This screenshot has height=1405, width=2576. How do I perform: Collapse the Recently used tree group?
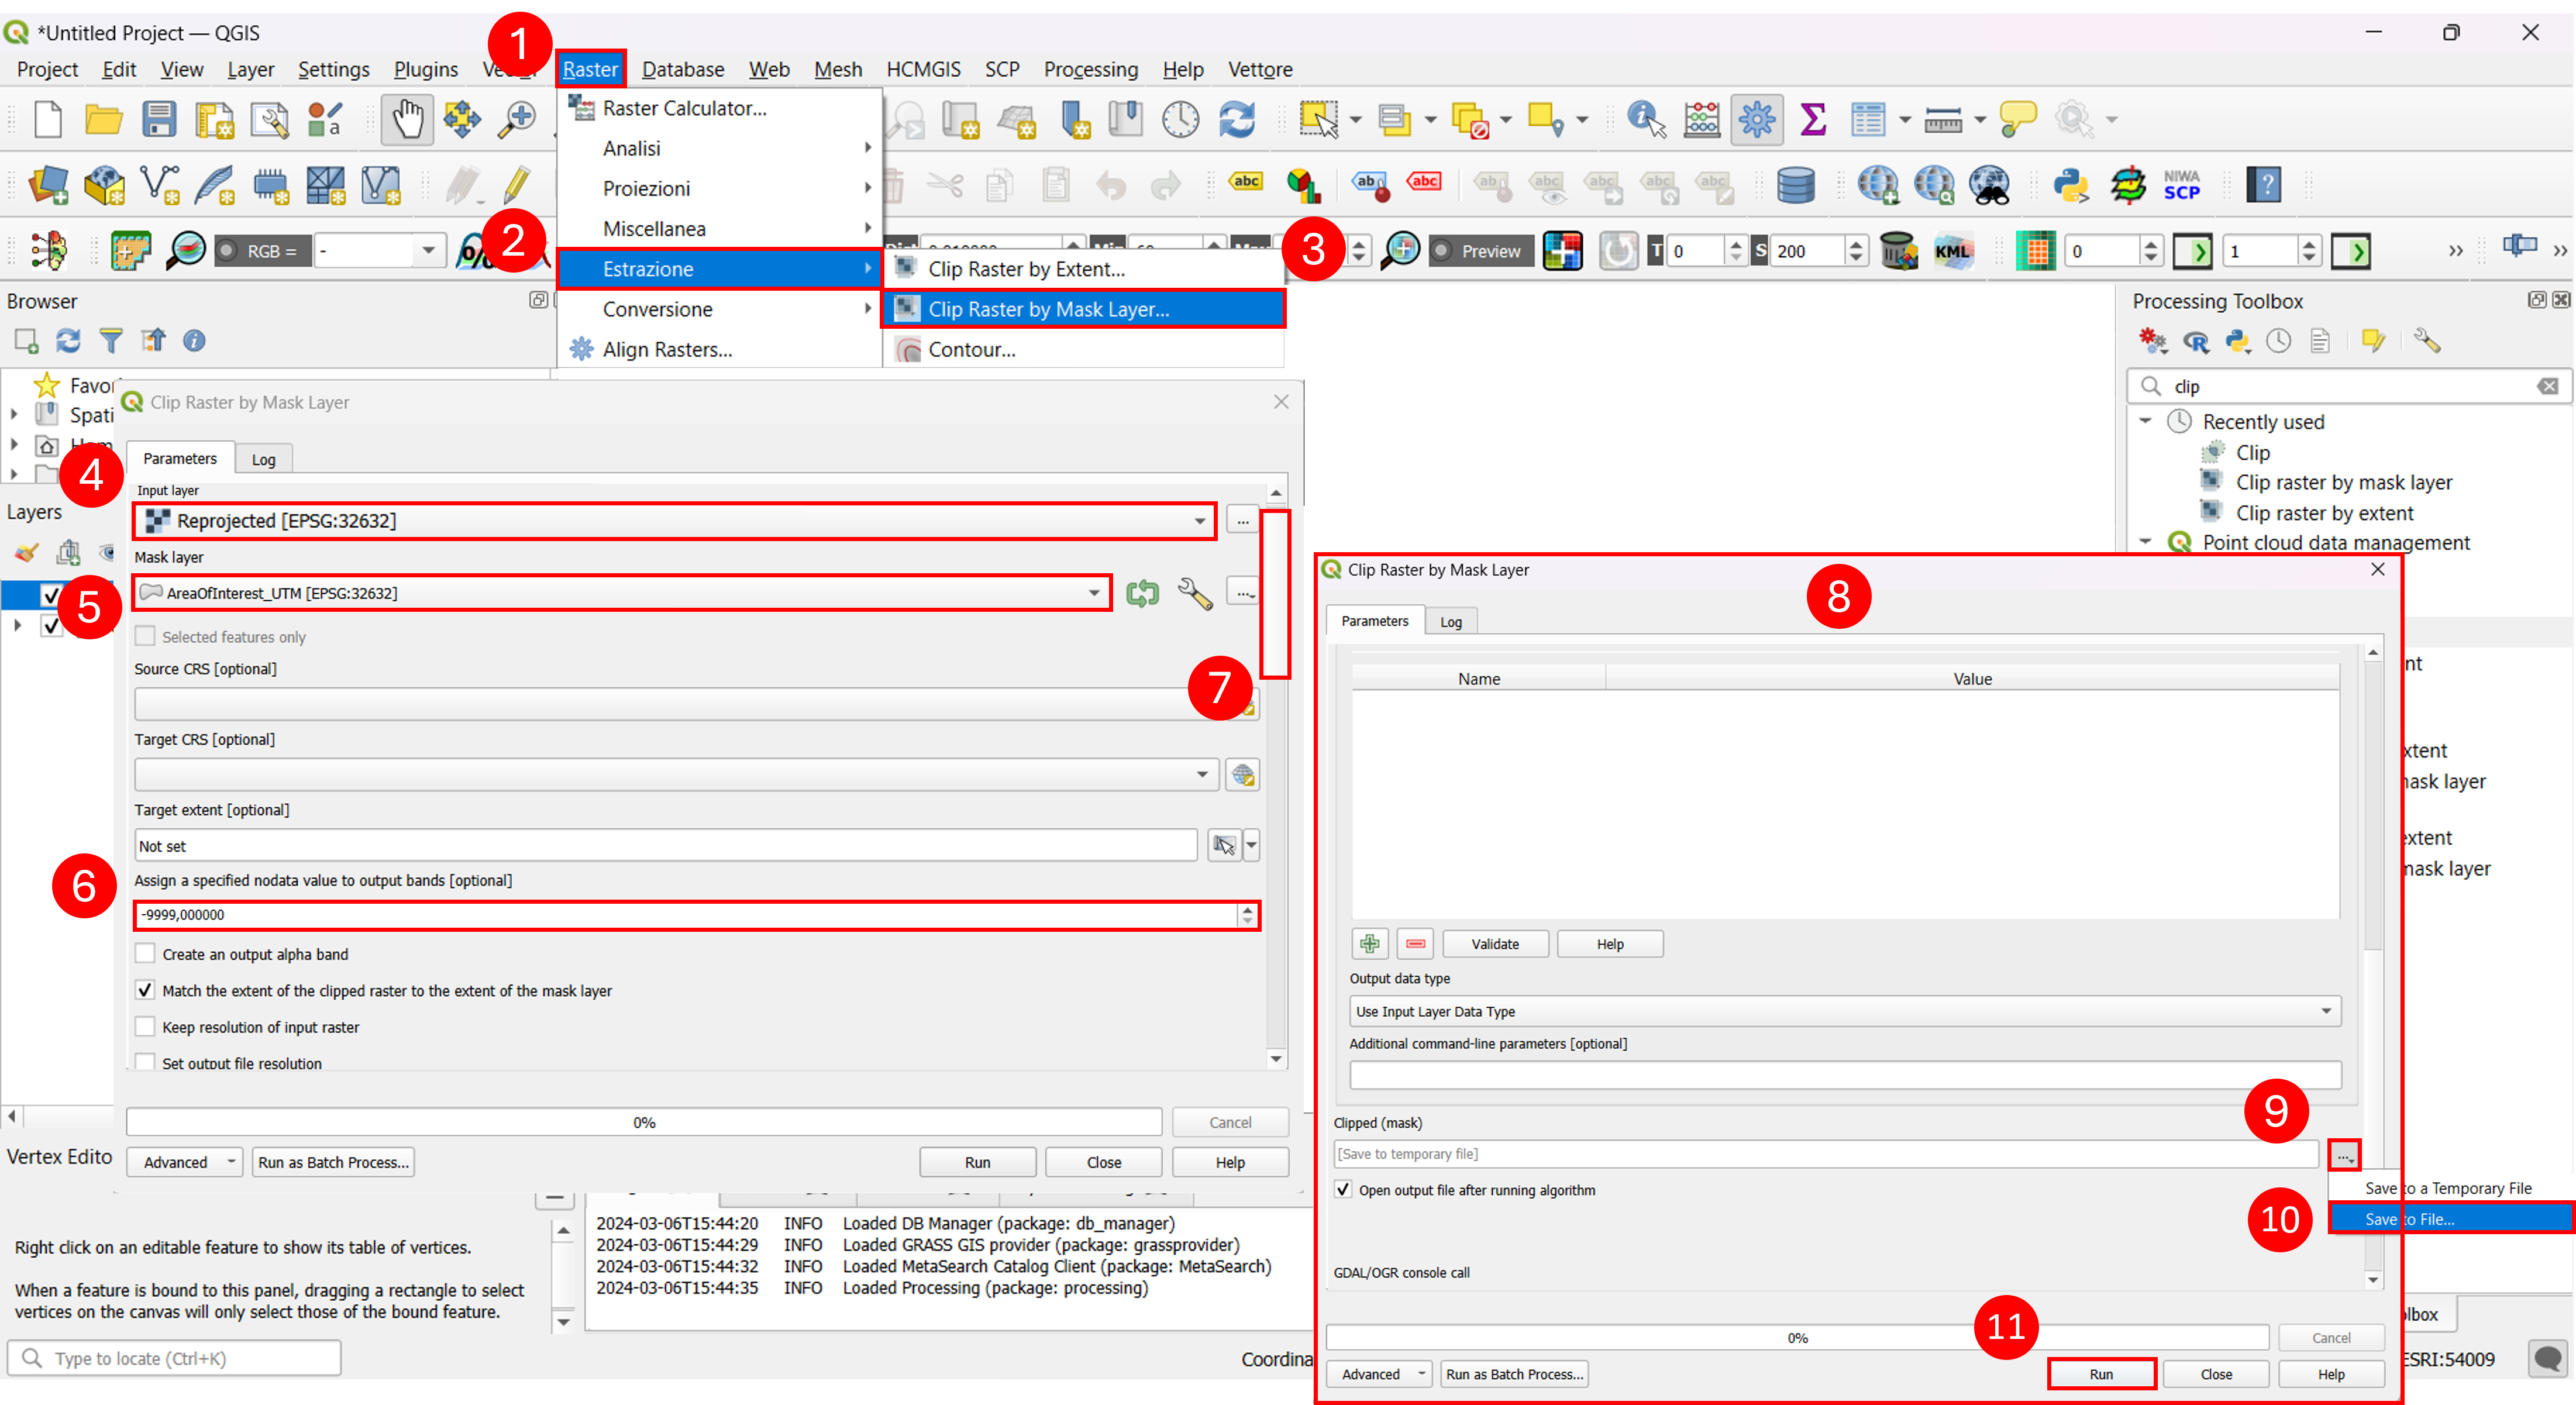coord(2144,422)
